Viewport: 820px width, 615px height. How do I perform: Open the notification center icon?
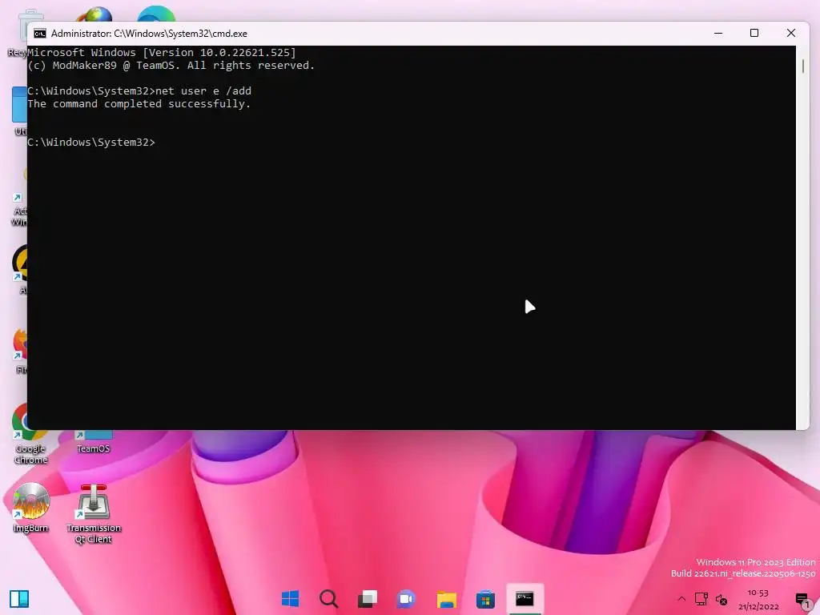click(x=802, y=599)
